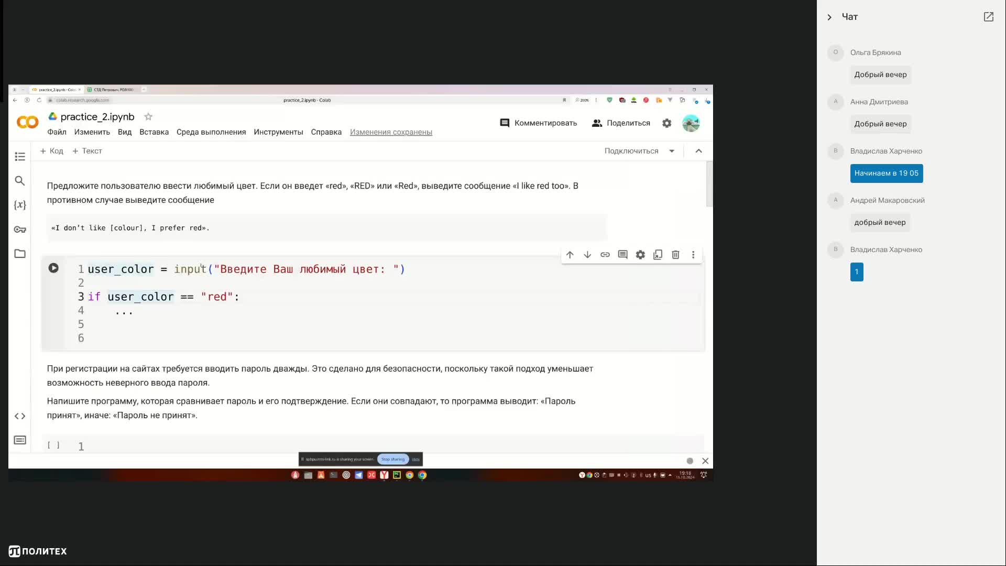Open Colab notebook settings gear
Viewport: 1006px width, 566px height.
point(666,123)
